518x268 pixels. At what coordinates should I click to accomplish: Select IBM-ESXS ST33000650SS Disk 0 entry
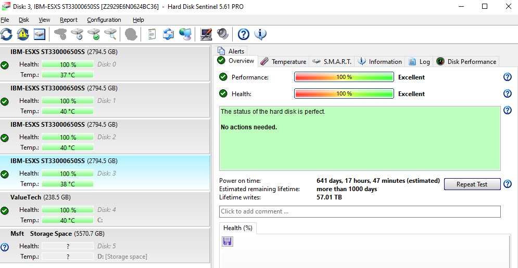105,63
